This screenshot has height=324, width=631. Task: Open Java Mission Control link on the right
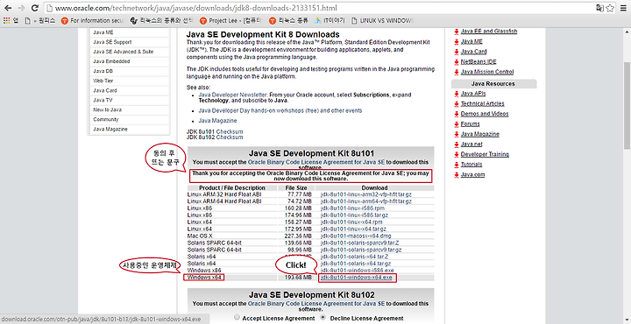(x=487, y=72)
